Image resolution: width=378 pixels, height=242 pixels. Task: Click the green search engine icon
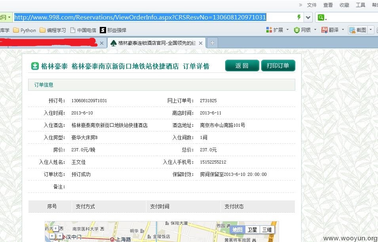tap(321, 17)
